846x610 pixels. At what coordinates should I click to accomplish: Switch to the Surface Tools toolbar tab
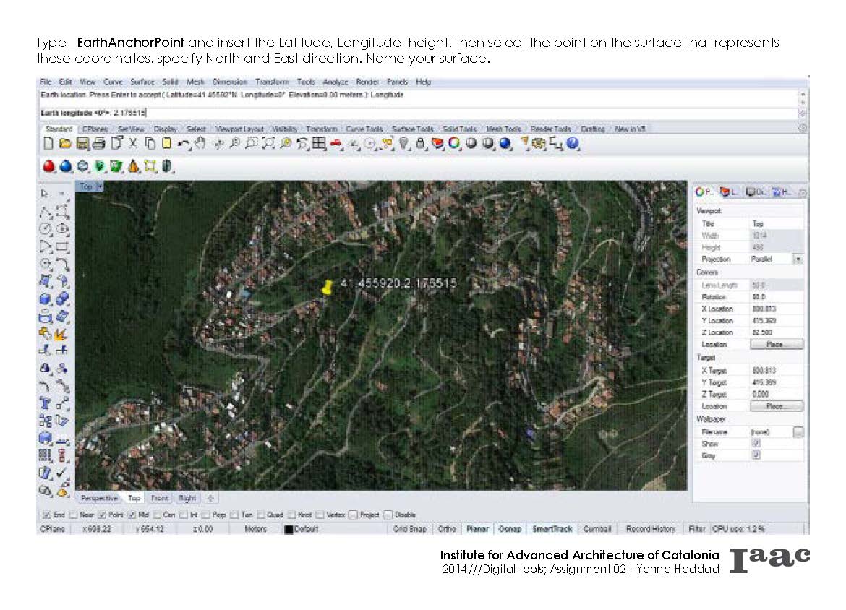coord(412,128)
